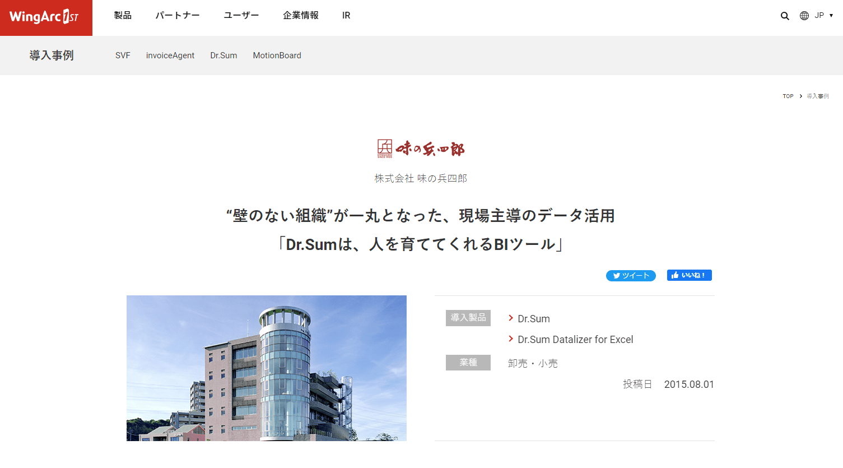Open the 製品 menu
Screen dimensions: 843x468
pos(123,16)
